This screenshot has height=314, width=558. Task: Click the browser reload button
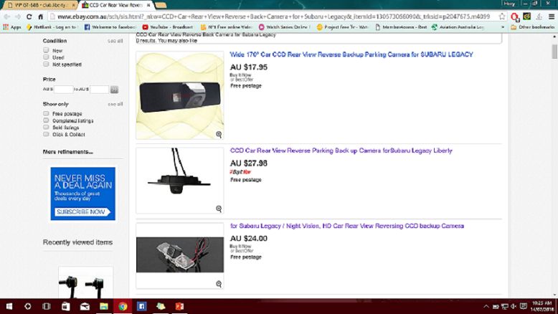pos(29,16)
